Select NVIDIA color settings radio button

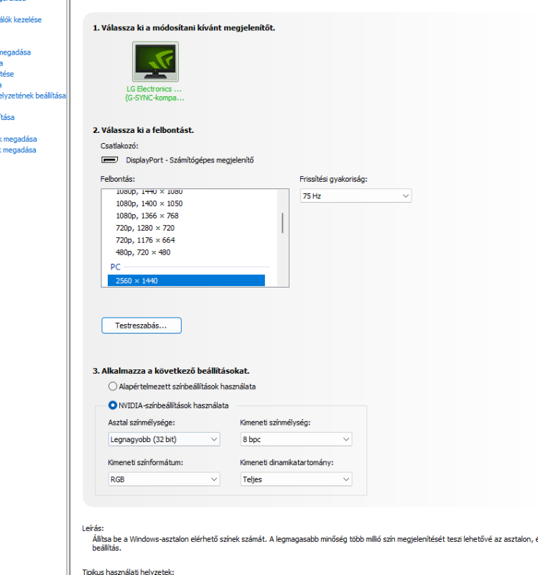(113, 405)
